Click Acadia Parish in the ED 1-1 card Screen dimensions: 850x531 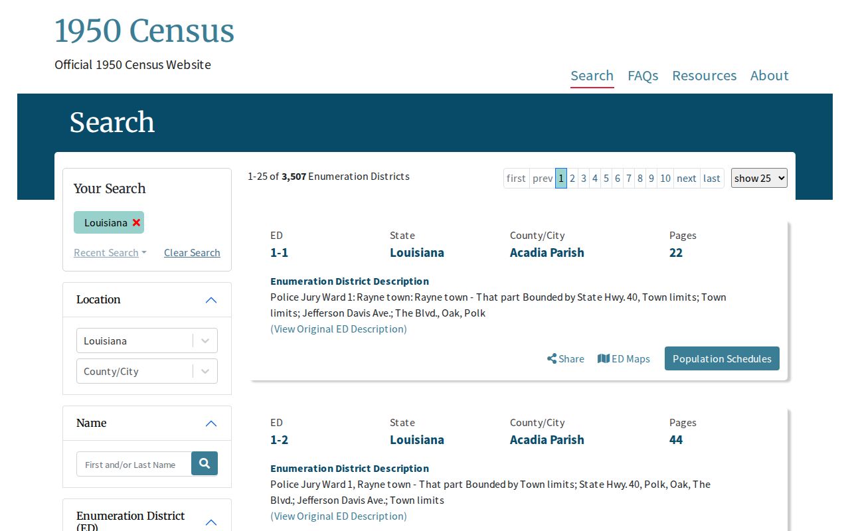547,252
